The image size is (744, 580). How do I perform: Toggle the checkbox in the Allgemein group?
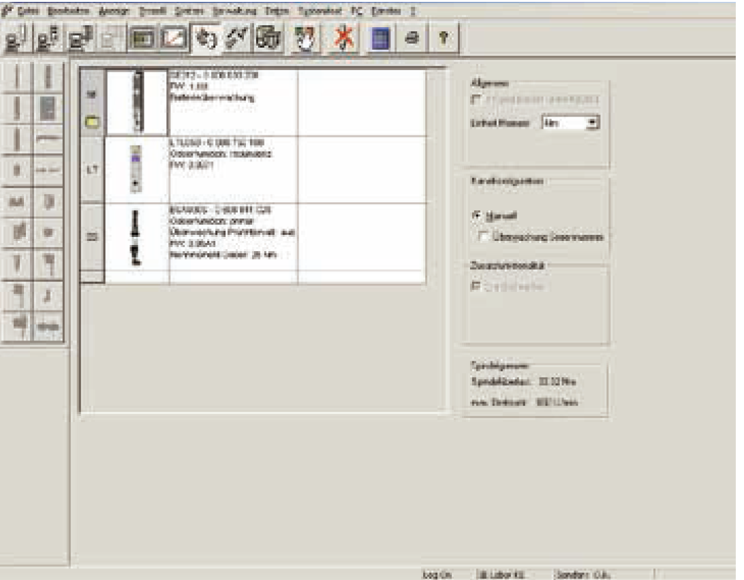(477, 100)
